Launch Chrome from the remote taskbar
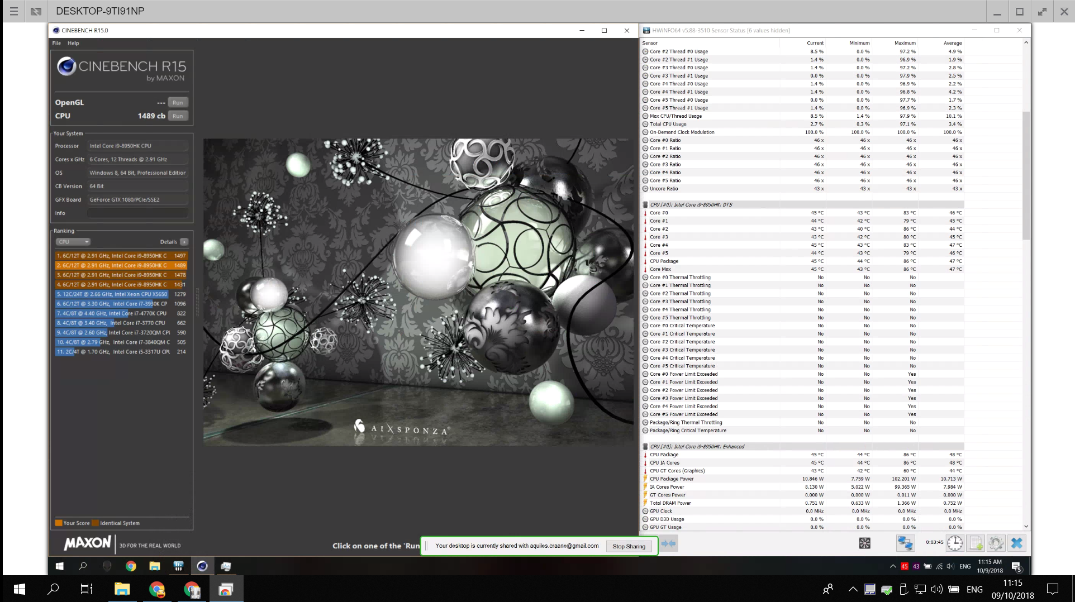The width and height of the screenshot is (1075, 602). pos(131,566)
